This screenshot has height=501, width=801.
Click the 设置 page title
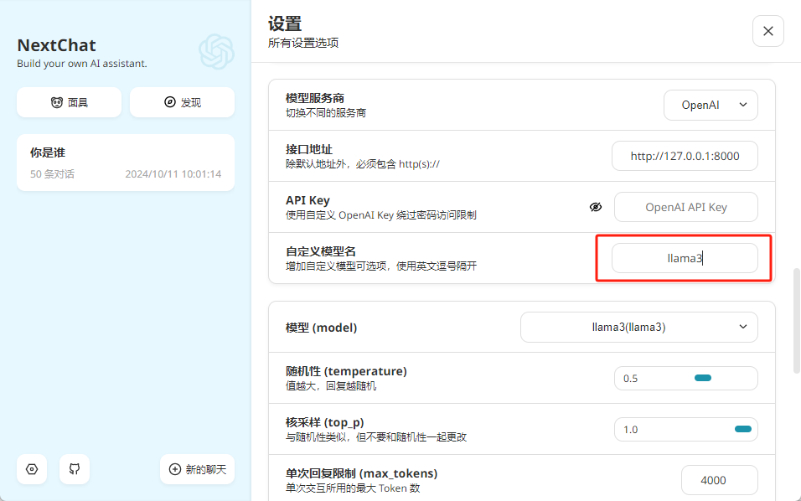pos(285,24)
